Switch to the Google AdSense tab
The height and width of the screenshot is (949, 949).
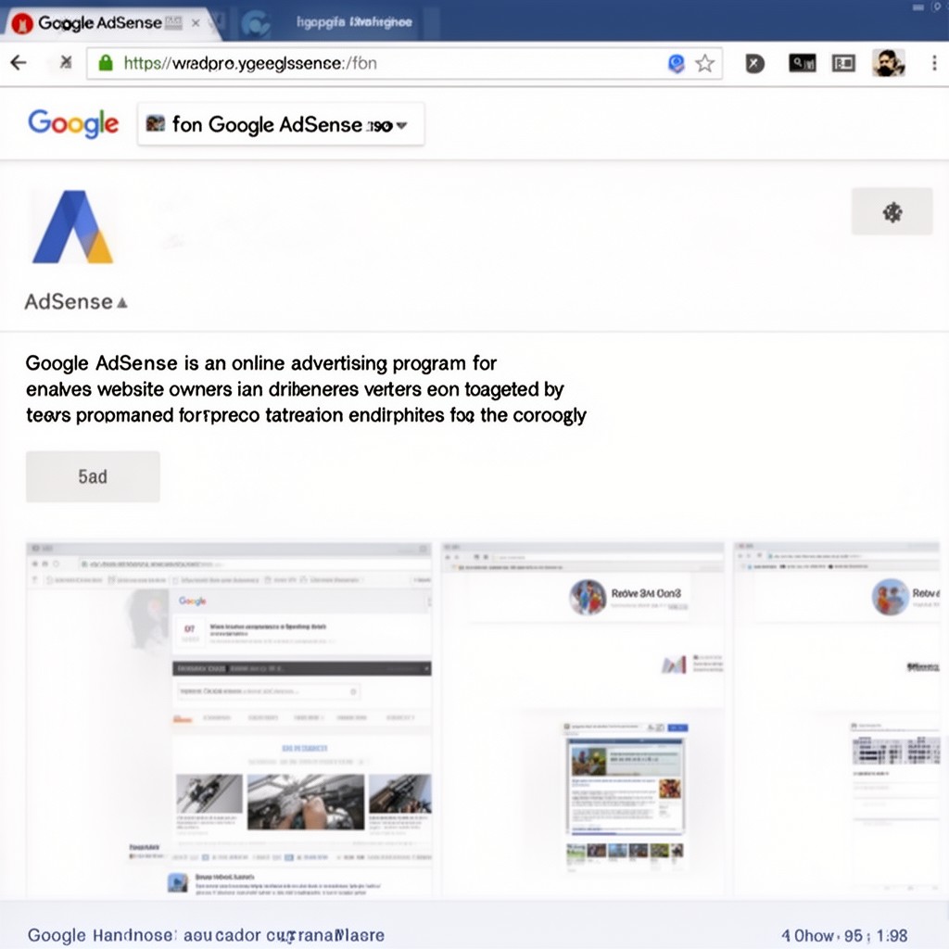coord(112,23)
